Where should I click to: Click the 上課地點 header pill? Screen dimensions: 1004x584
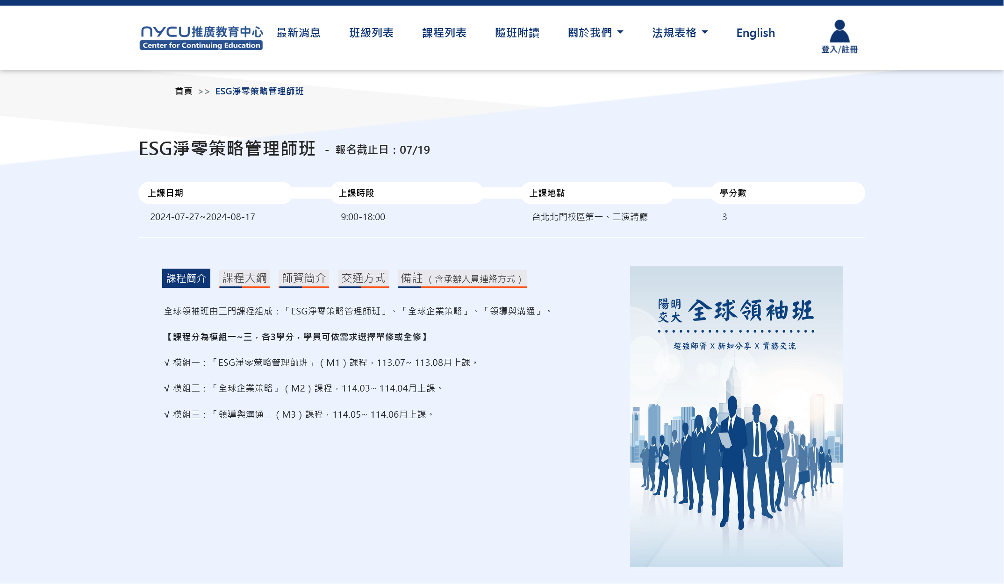pos(597,193)
